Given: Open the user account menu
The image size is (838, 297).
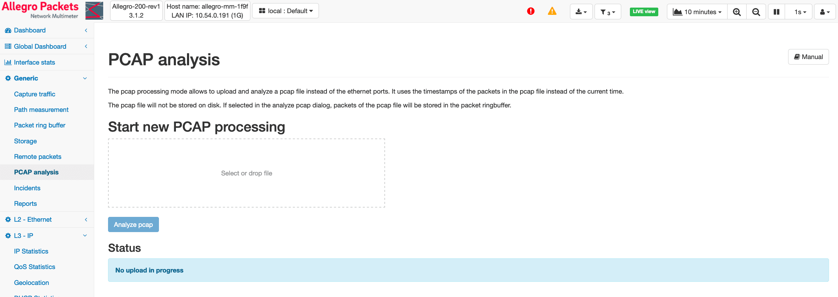Looking at the screenshot, I should (x=825, y=12).
